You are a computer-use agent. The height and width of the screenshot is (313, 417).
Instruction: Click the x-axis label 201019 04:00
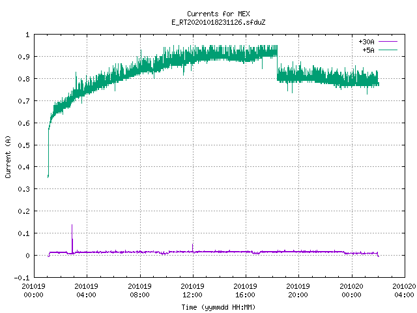point(87,291)
